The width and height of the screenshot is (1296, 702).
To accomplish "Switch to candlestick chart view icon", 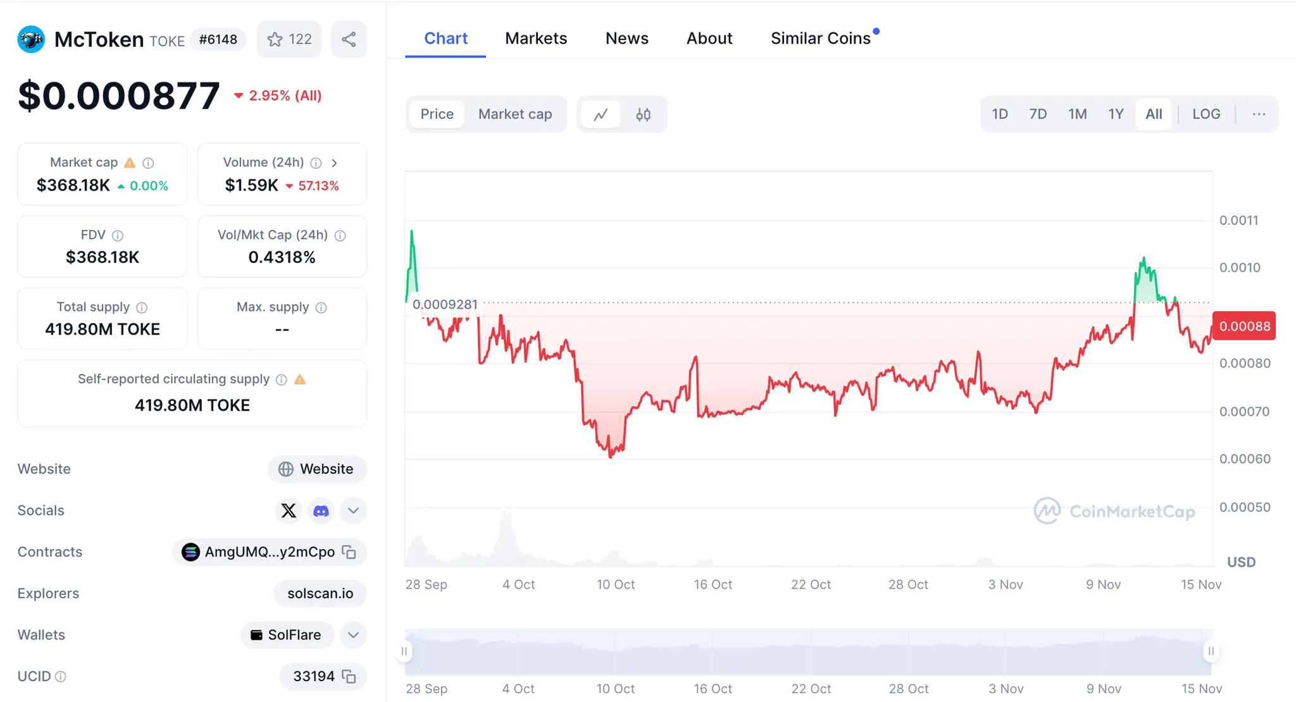I will pos(643,114).
